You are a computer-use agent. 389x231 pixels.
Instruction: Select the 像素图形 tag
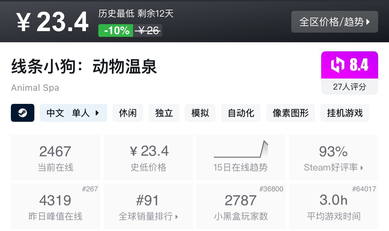tap(290, 112)
